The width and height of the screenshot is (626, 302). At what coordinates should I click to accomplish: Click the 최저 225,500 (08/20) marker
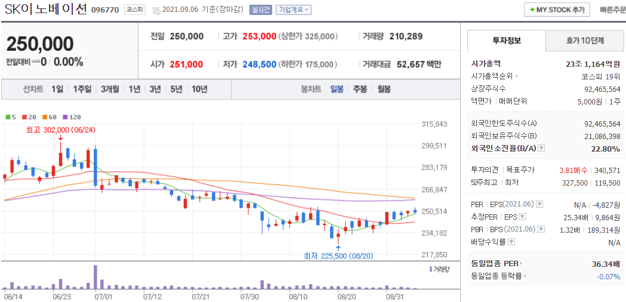[x=338, y=255]
